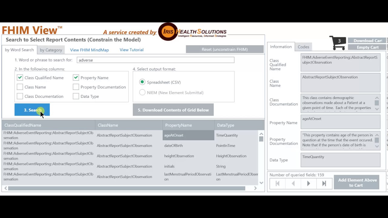Viewport: 388px width, 218px height.
Task: Go to the previous queried record
Action: pyautogui.click(x=293, y=183)
